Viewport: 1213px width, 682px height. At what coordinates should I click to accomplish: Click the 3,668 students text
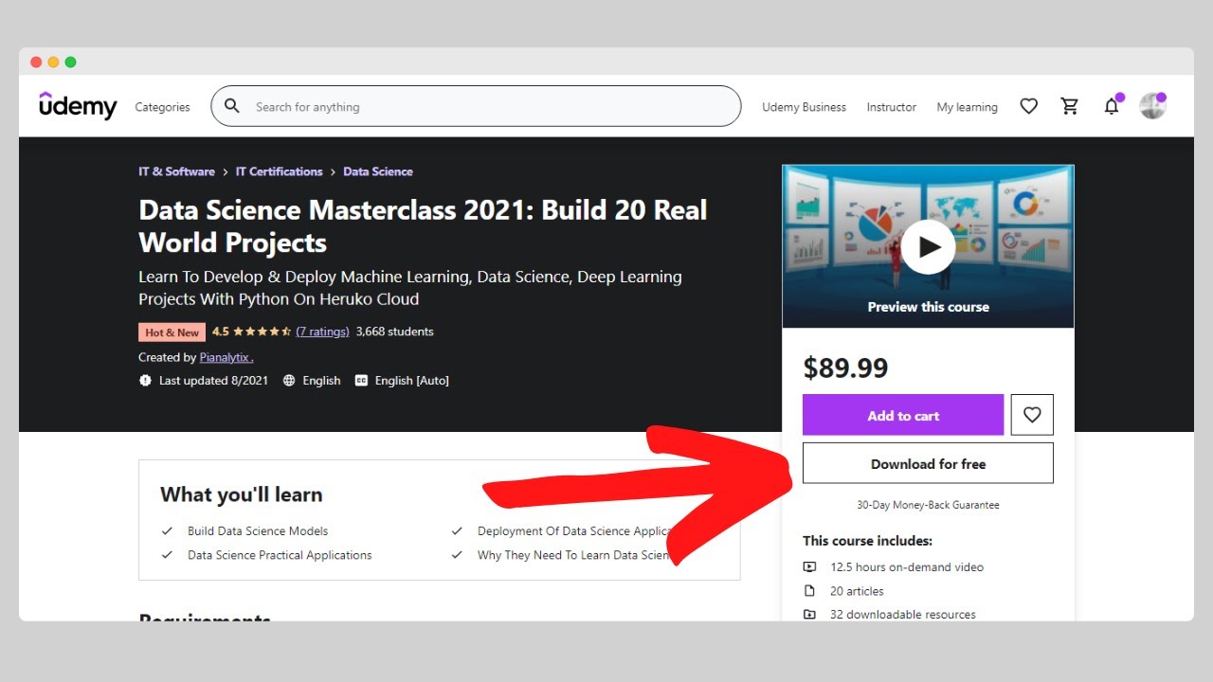coord(394,332)
